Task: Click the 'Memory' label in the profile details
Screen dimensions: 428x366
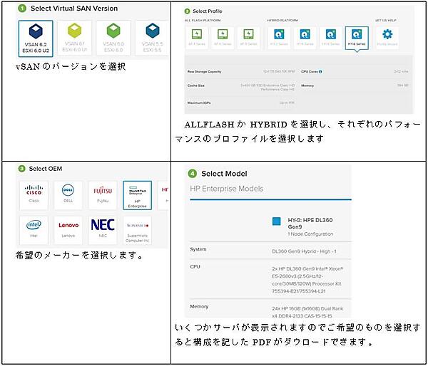Action: point(307,85)
